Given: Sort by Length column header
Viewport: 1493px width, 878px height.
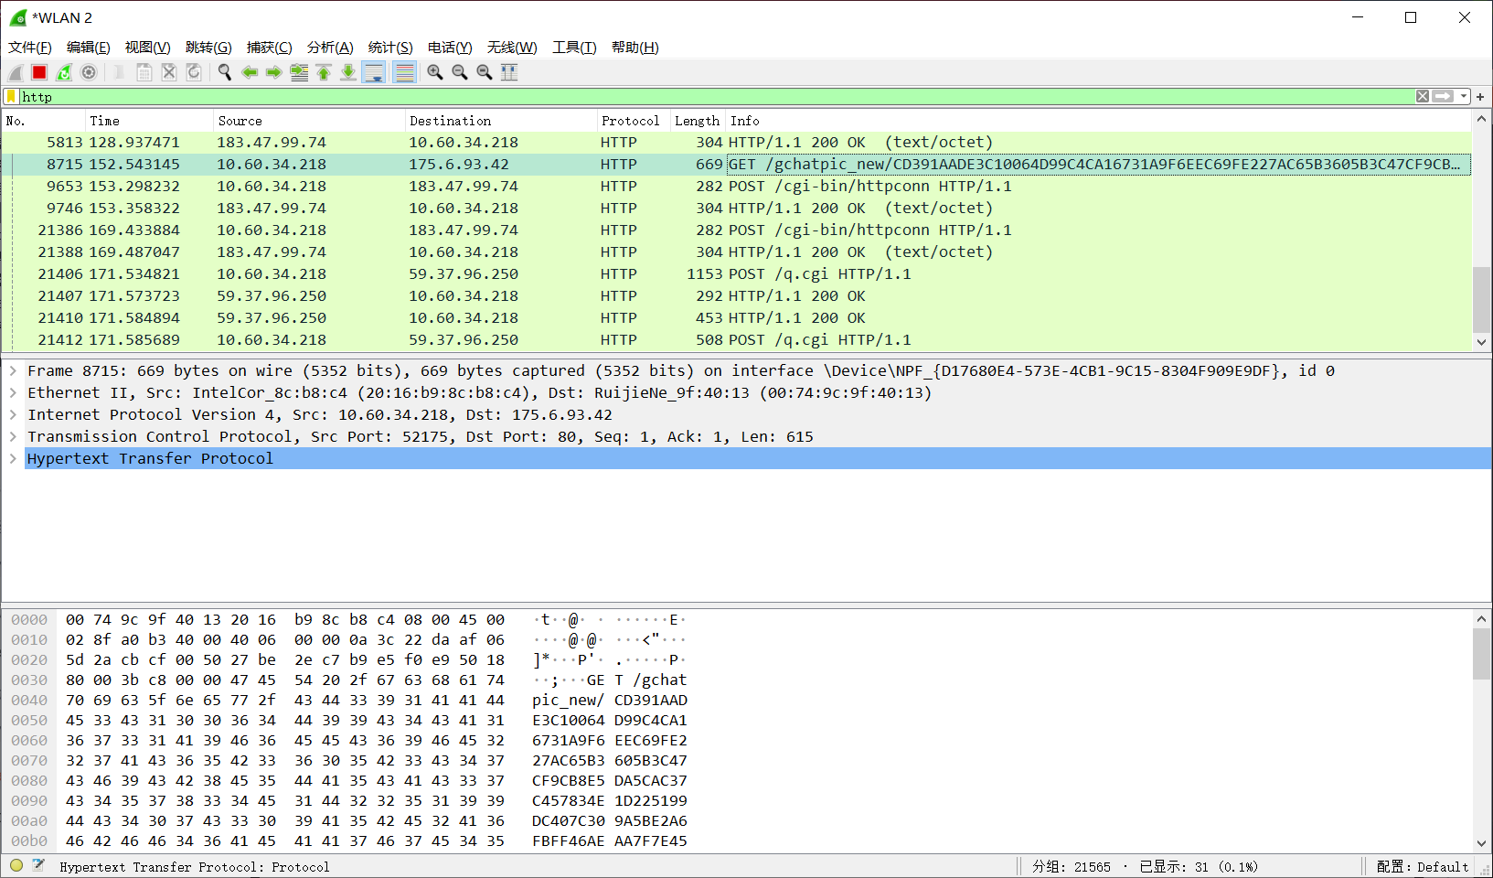Looking at the screenshot, I should (699, 121).
